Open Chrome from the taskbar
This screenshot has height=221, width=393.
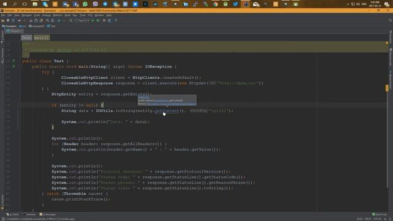pos(216,4)
